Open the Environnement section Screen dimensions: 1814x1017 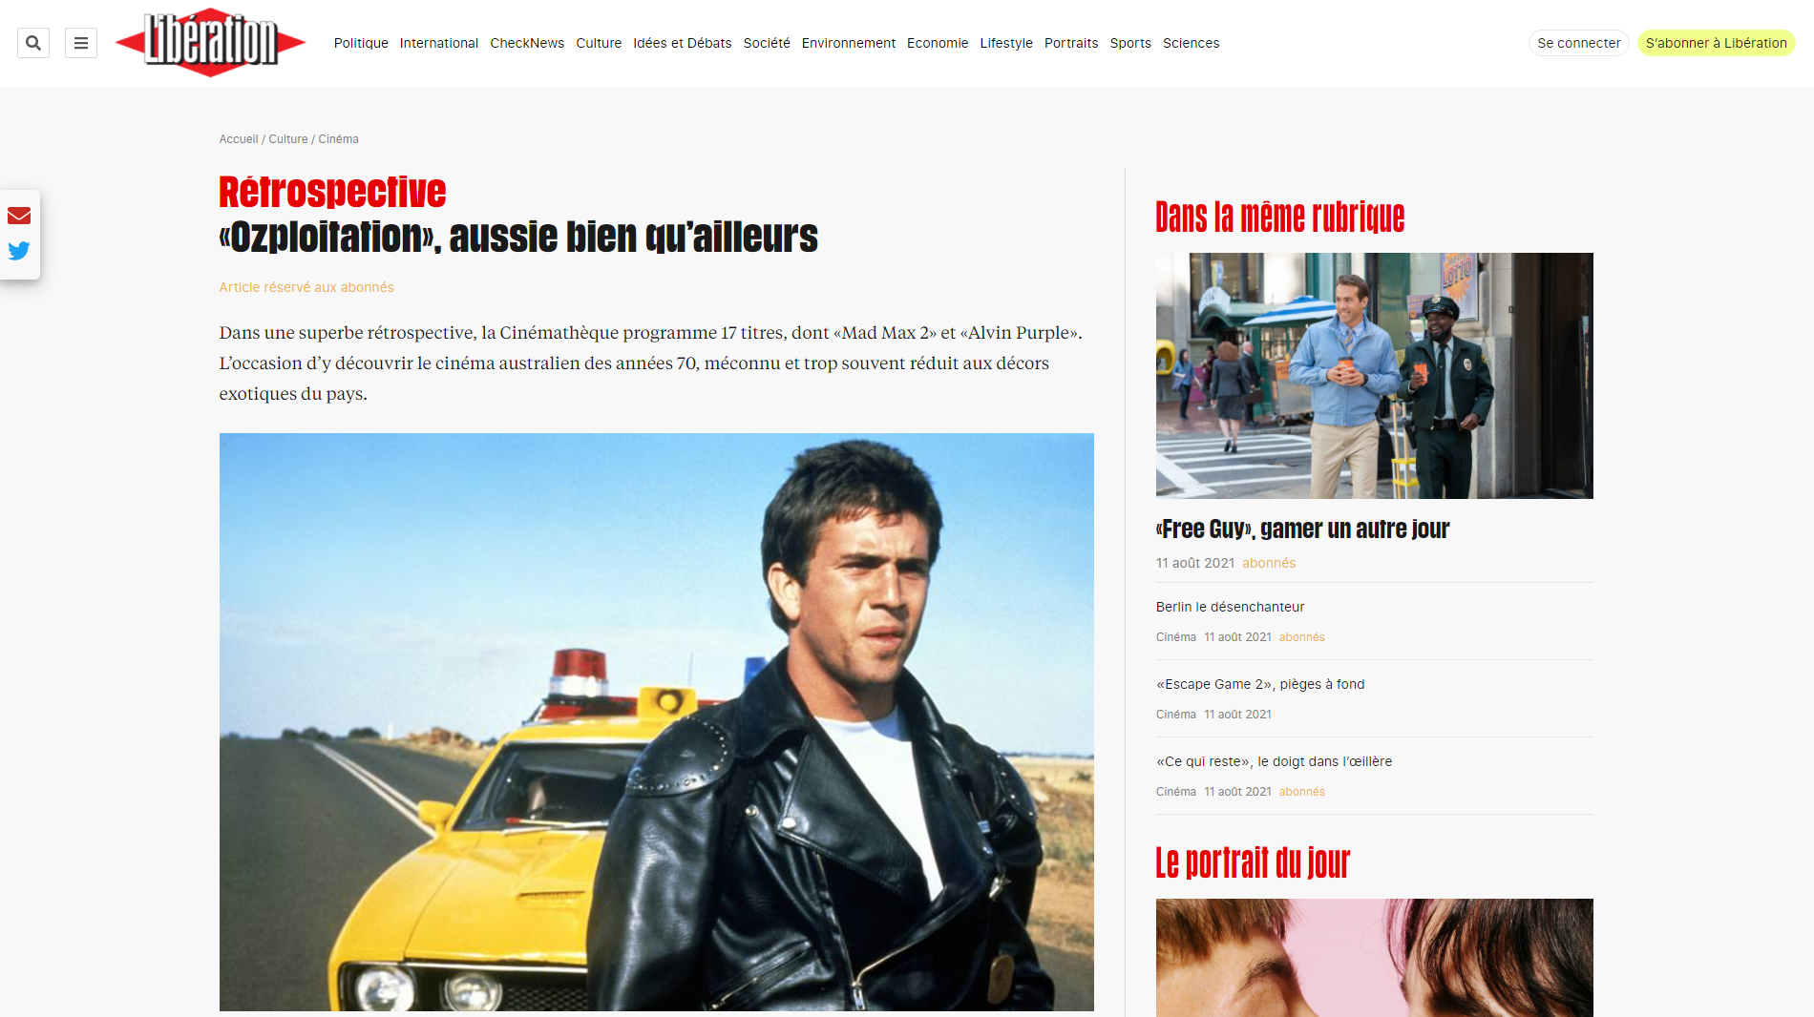(x=849, y=43)
